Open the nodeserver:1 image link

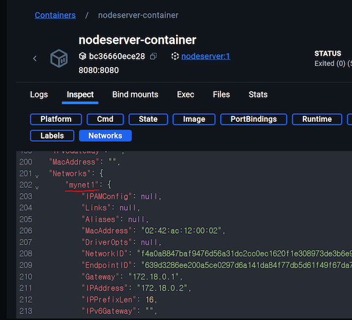click(206, 56)
